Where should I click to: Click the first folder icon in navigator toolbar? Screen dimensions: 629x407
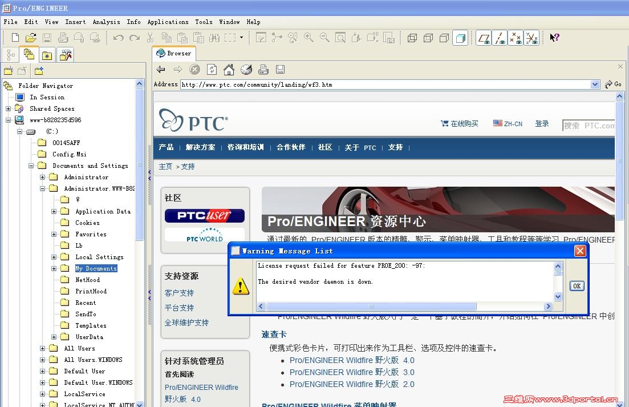(x=9, y=71)
